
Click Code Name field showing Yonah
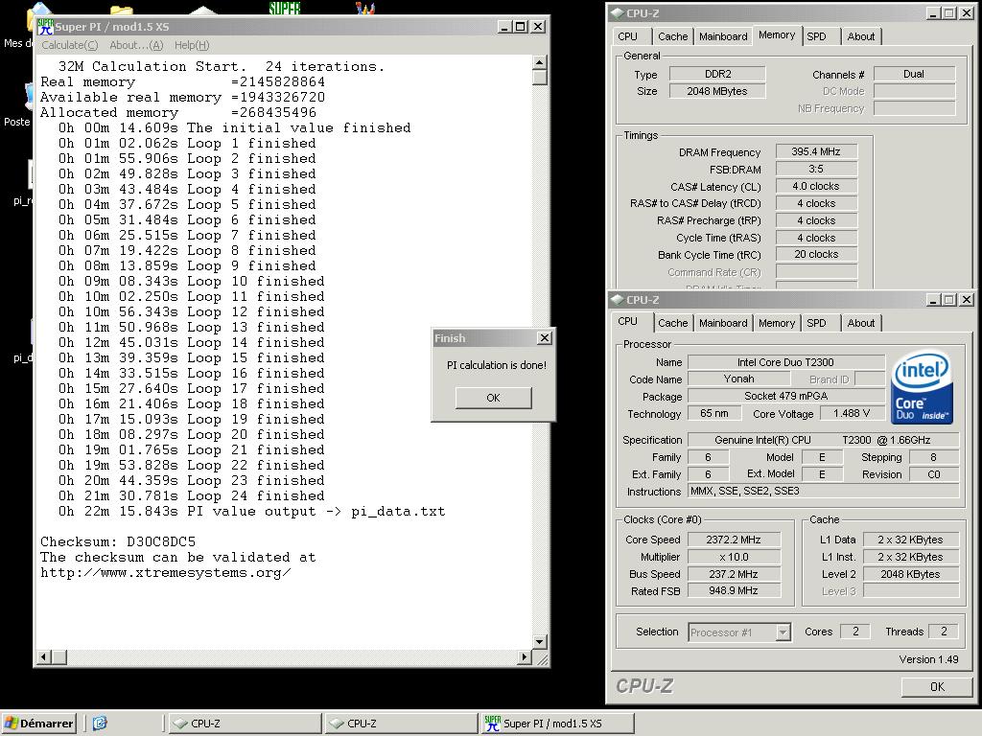(738, 379)
